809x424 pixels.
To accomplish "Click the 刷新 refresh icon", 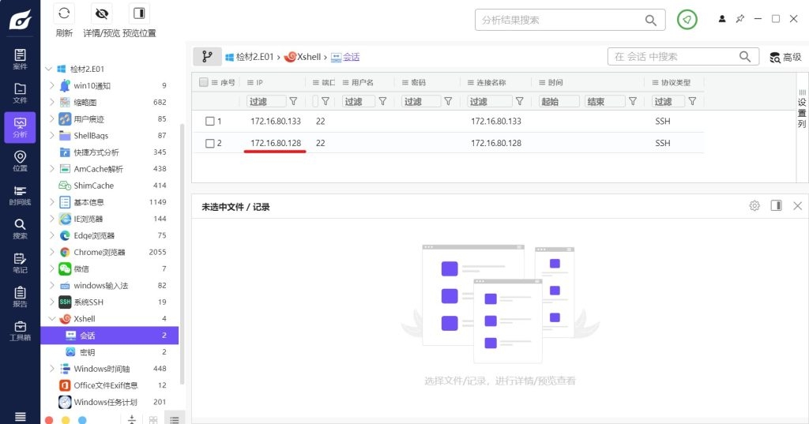I will tap(64, 13).
